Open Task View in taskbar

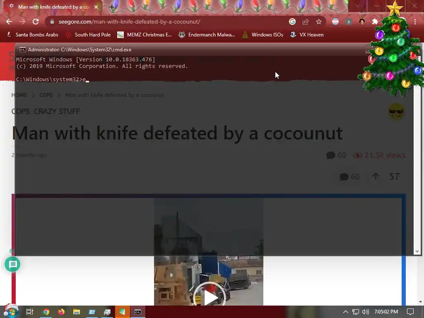point(30,312)
